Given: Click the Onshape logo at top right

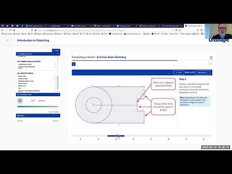Looking at the screenshot, I should tap(218, 40).
